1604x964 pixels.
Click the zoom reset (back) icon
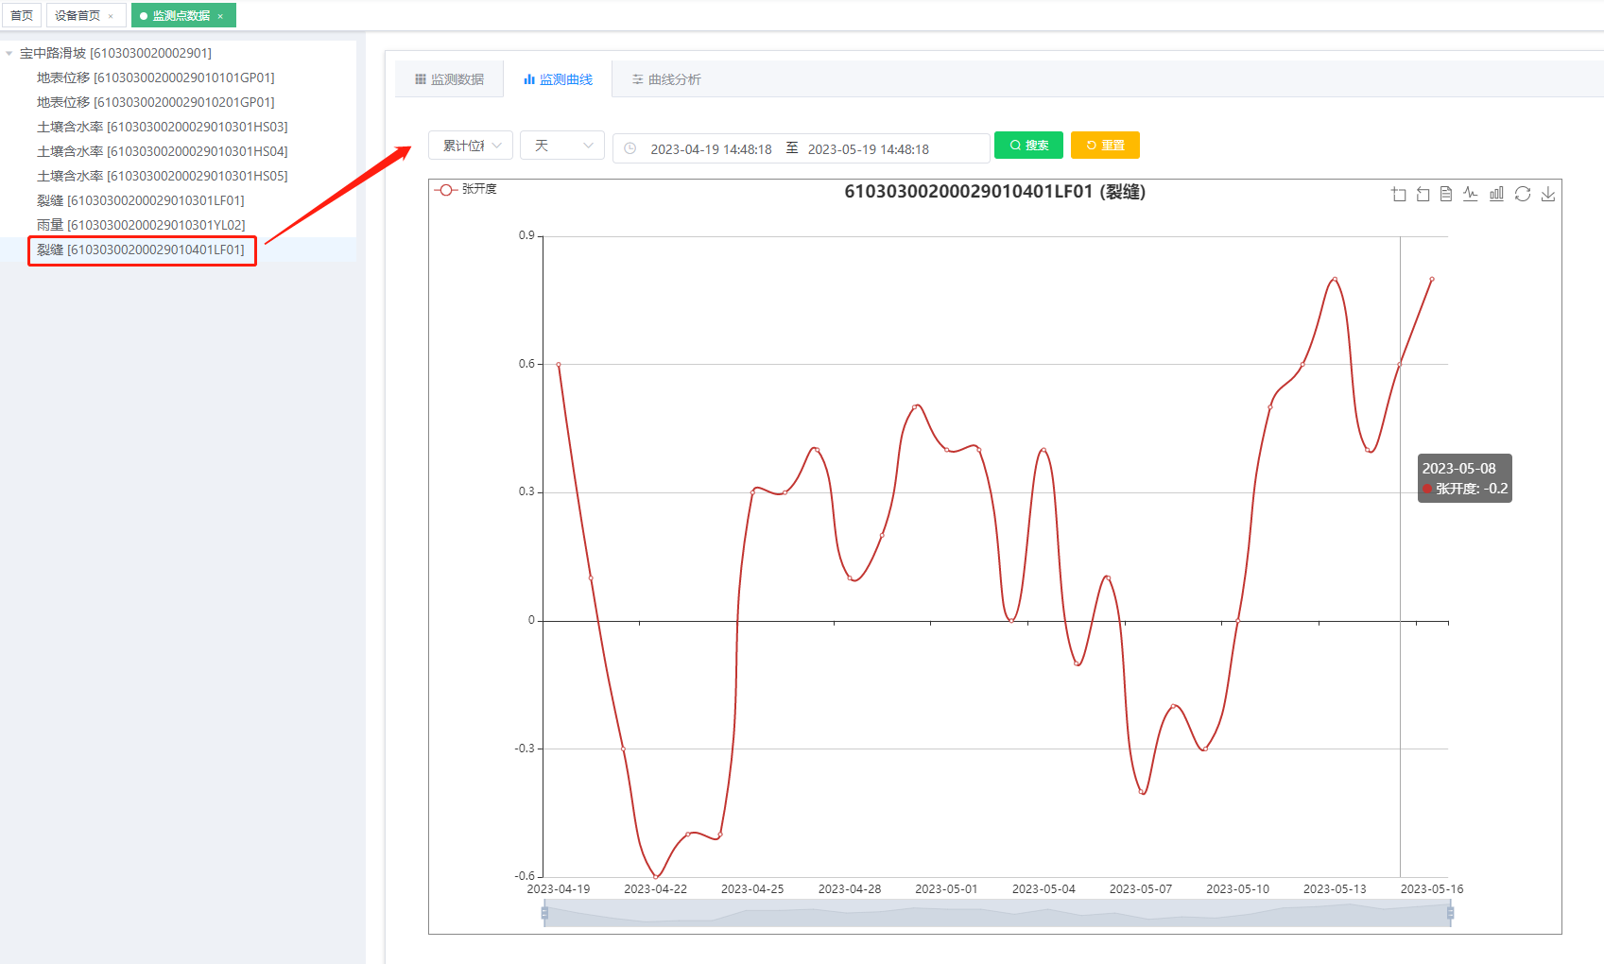coord(1423,194)
